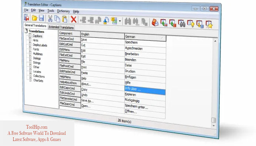Click the book icon with green arrow and orange database
The height and width of the screenshot is (146, 256).
pos(173,23)
